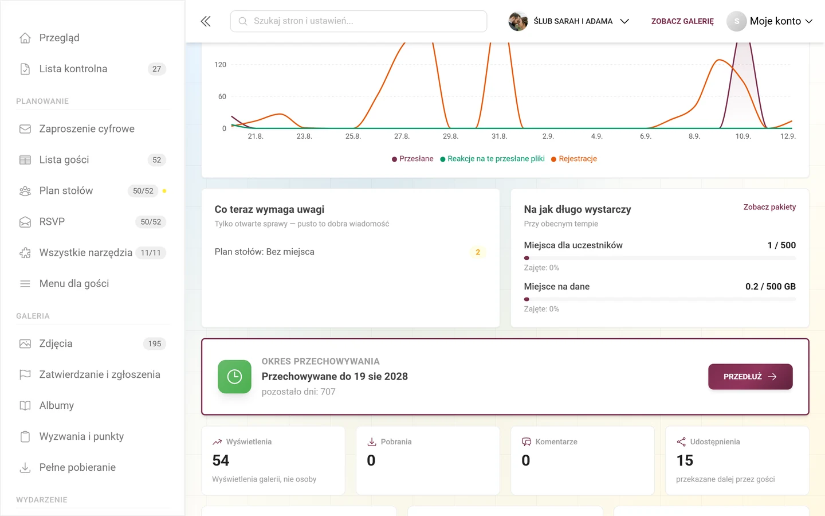Image resolution: width=825 pixels, height=516 pixels.
Task: Focus the Szukaj stron i ustawień search field
Action: coord(359,21)
